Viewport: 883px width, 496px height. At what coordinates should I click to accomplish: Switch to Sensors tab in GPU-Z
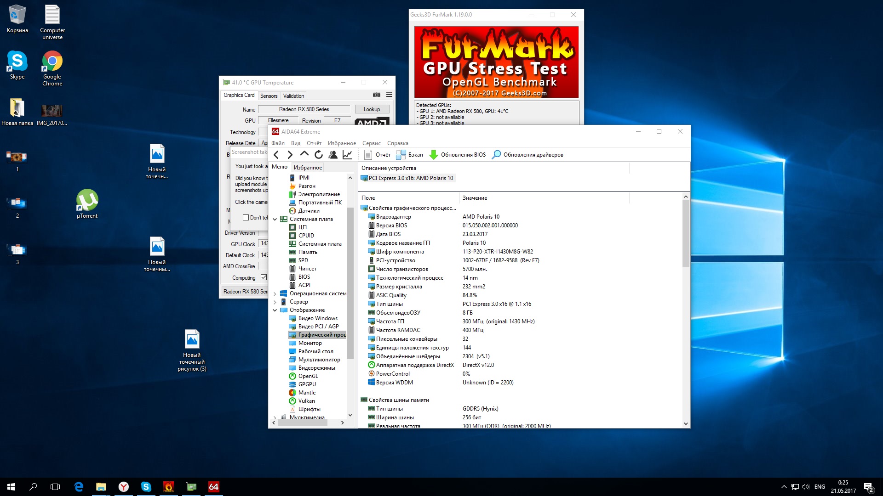pos(269,96)
